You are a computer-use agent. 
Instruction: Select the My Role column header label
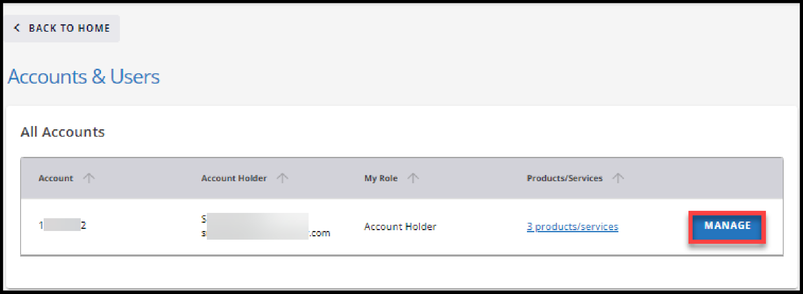tap(381, 178)
